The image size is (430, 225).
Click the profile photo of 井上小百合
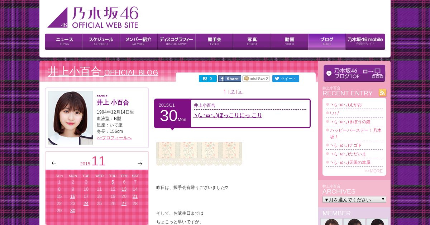point(71,118)
